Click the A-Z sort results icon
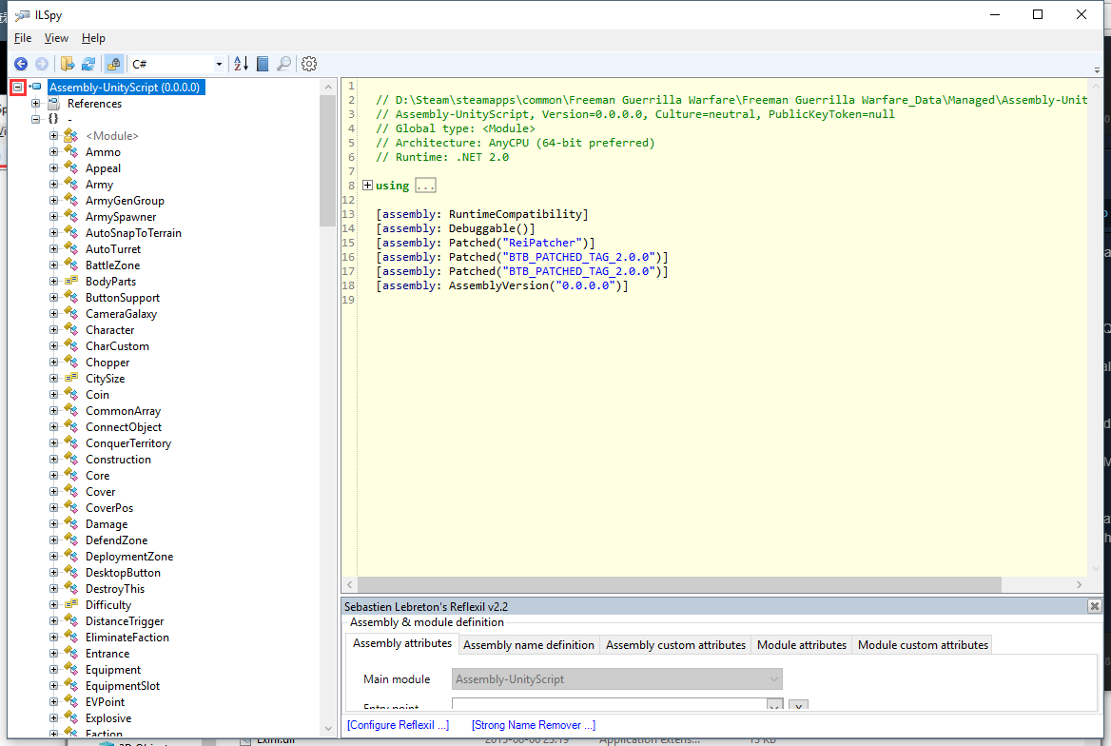 pos(241,64)
